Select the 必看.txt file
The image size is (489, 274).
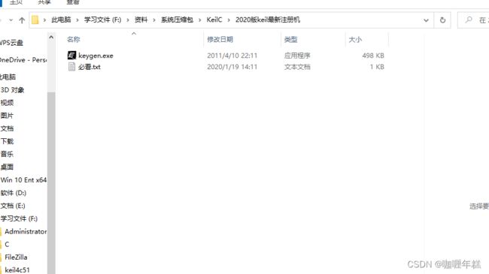pyautogui.click(x=90, y=67)
